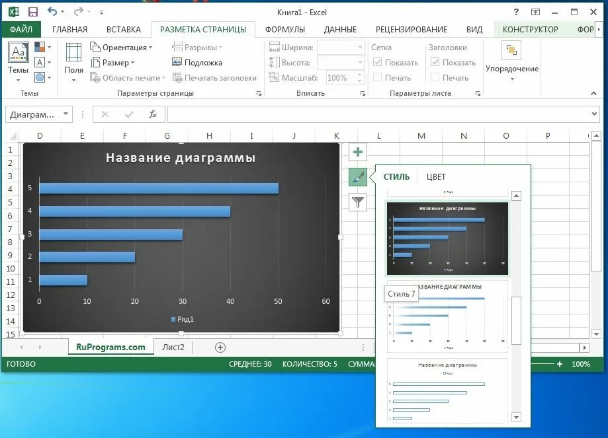Switch to the ГЛАВНАЯ tab
This screenshot has width=608, height=438.
pyautogui.click(x=69, y=30)
